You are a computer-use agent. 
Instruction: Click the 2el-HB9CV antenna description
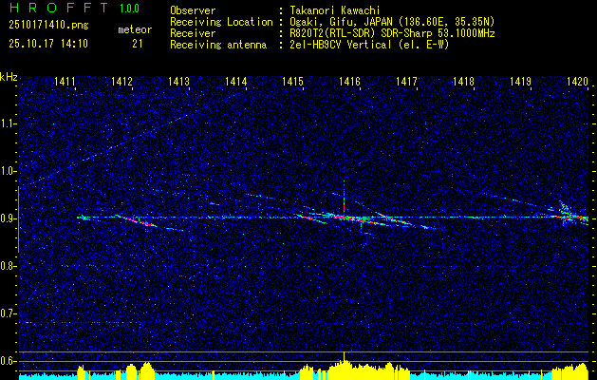pos(369,45)
